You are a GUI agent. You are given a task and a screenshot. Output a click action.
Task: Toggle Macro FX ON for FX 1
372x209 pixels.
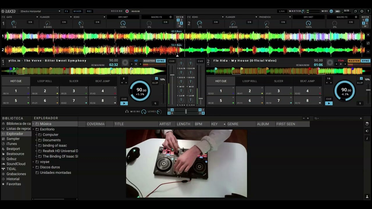[165, 22]
